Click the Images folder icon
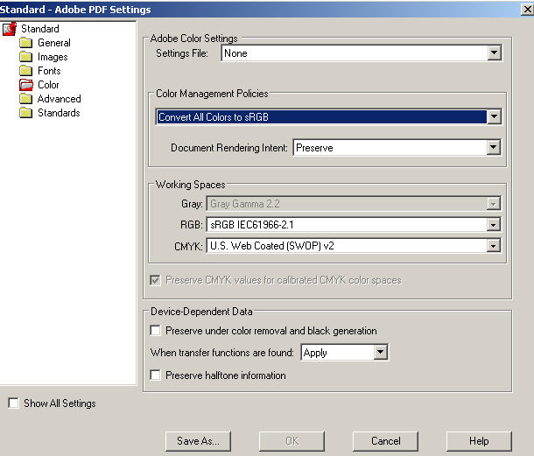The image size is (534, 456). 26,57
